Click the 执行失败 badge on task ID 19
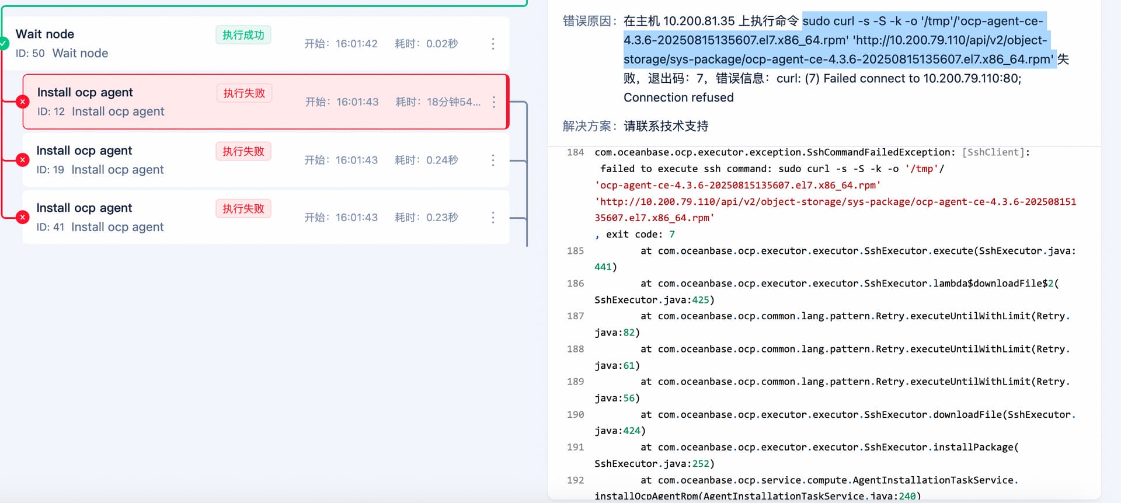 coord(243,152)
